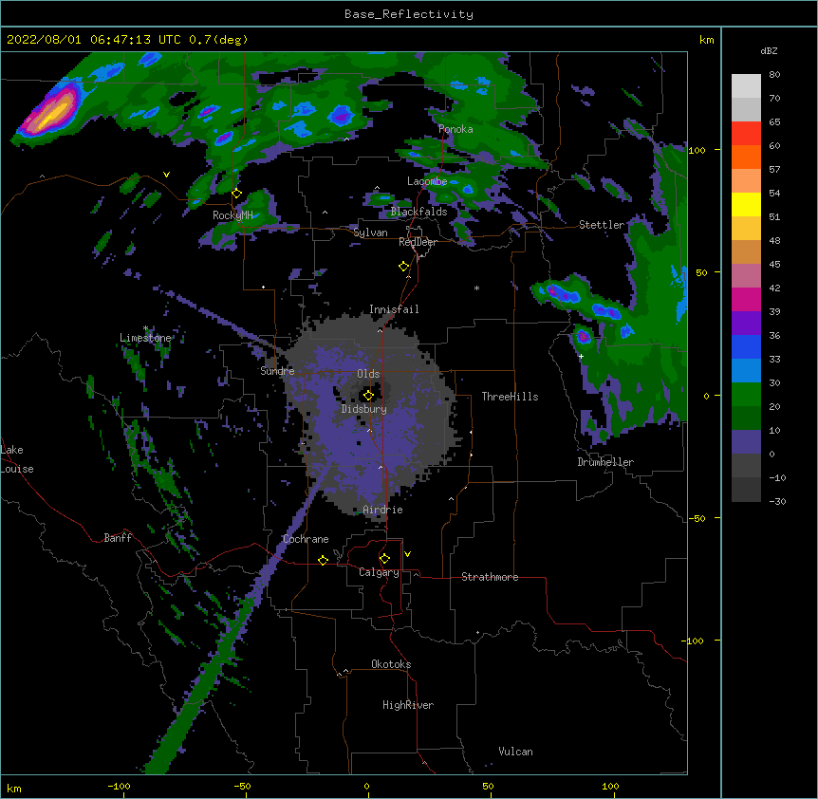The width and height of the screenshot is (818, 799).
Task: Click the yellow diamond marker below Cochrane
Action: click(323, 560)
